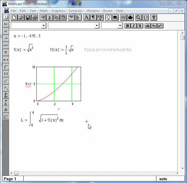Click the Print icon in toolbar

pyautogui.click(x=34, y=18)
